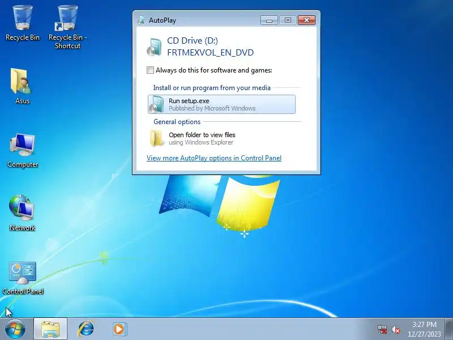Click the muted volume tray icon

point(396,330)
